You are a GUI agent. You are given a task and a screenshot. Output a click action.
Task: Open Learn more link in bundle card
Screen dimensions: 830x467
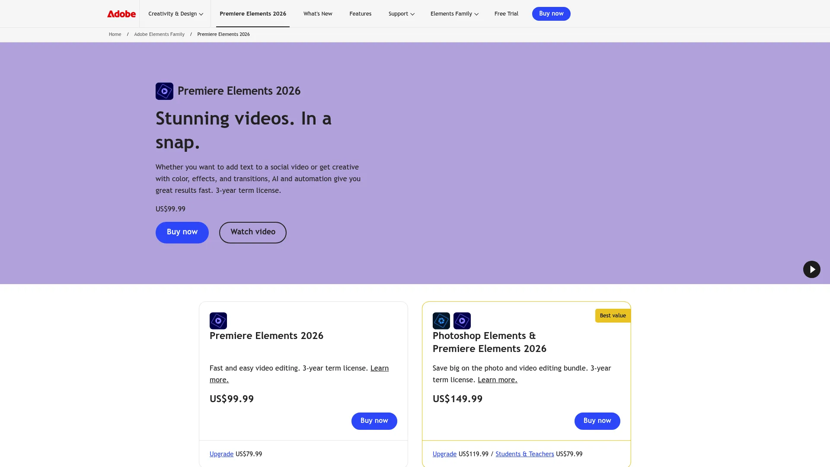[x=497, y=380]
